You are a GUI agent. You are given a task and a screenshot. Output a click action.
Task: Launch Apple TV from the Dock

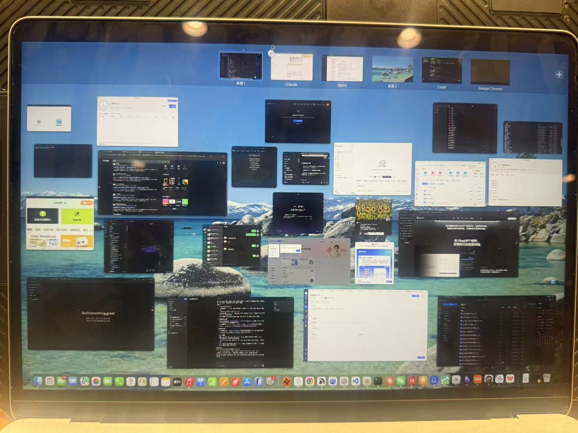tap(177, 382)
